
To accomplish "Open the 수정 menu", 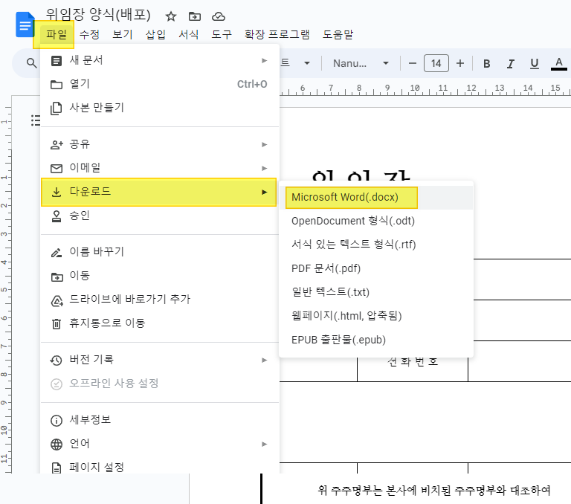I will pyautogui.click(x=89, y=35).
